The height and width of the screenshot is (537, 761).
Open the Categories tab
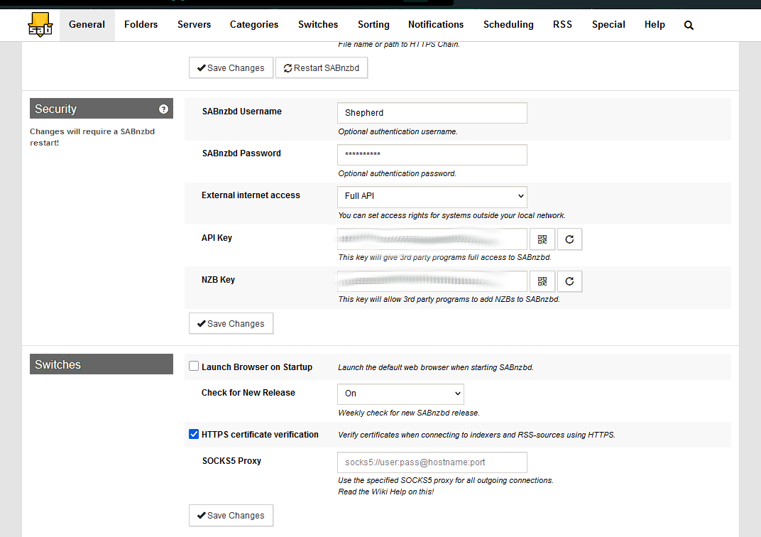(x=254, y=25)
